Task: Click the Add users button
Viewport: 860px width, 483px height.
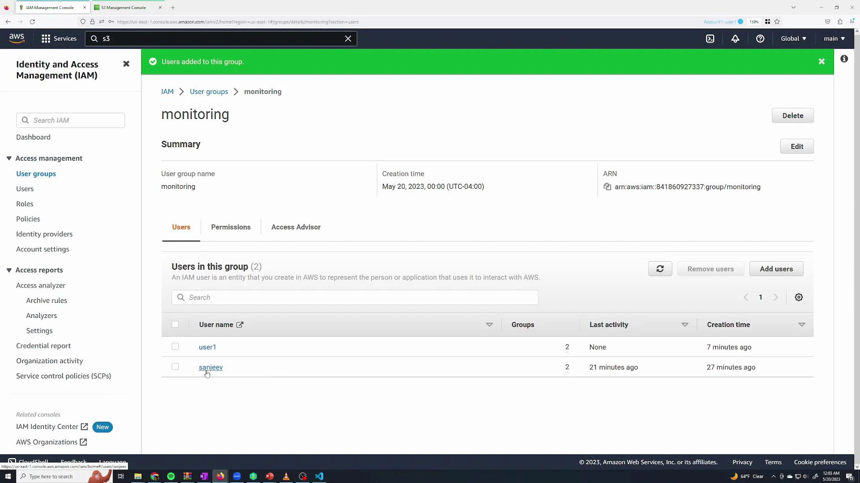Action: click(776, 269)
